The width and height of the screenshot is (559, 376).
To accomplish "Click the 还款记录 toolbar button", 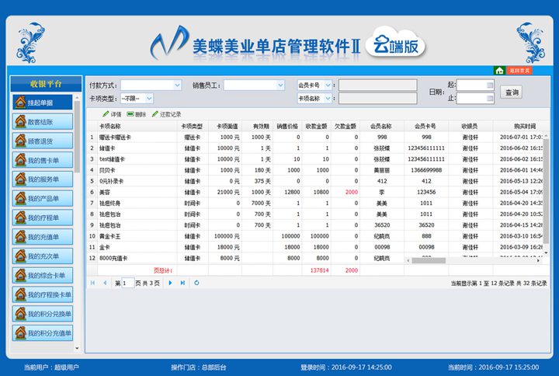I will point(166,114).
